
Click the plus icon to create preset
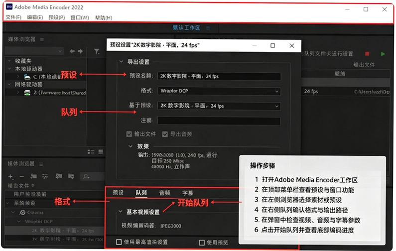(x=10, y=176)
